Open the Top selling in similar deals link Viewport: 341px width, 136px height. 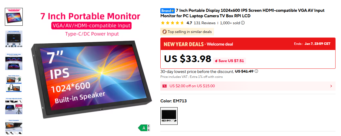point(190,32)
